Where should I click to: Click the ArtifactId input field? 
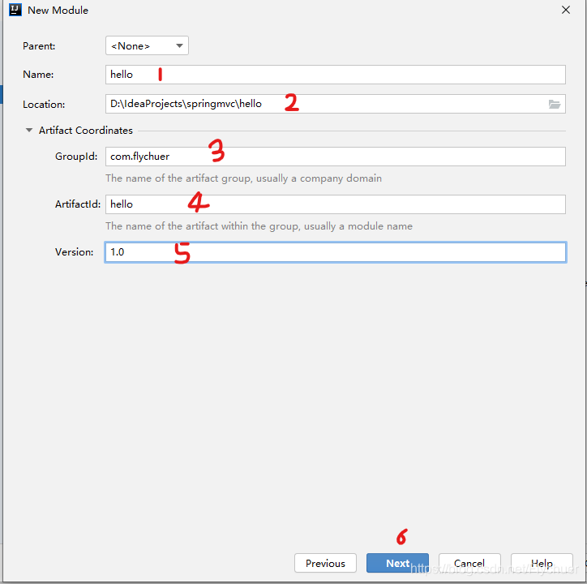(x=335, y=204)
